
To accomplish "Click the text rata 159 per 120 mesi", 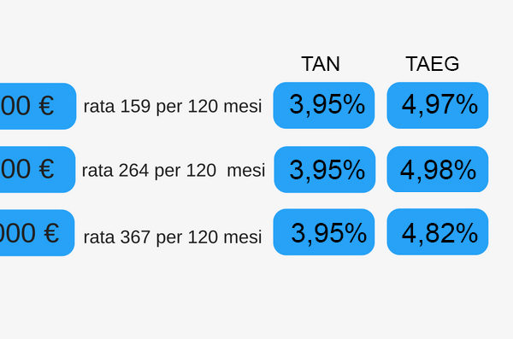I will tap(173, 106).
